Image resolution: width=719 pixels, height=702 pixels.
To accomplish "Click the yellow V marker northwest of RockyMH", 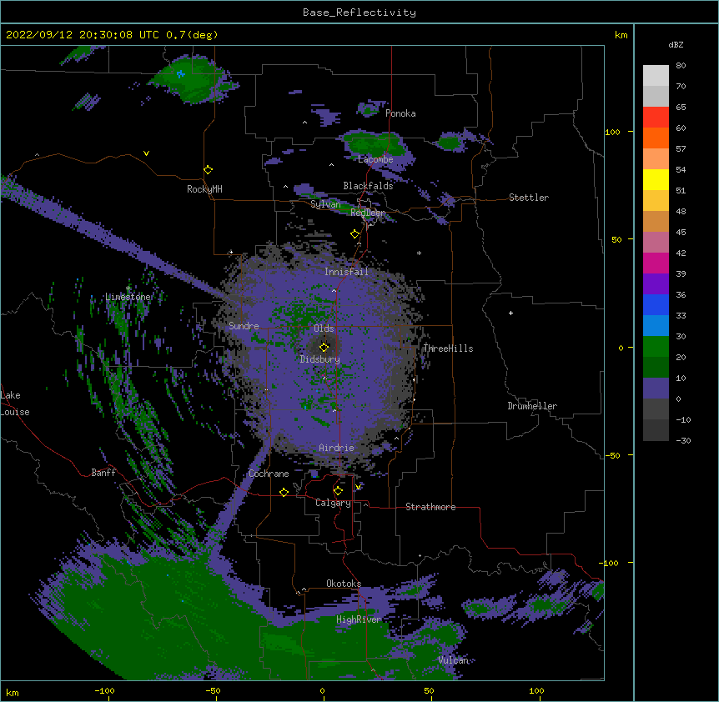I will tap(146, 153).
